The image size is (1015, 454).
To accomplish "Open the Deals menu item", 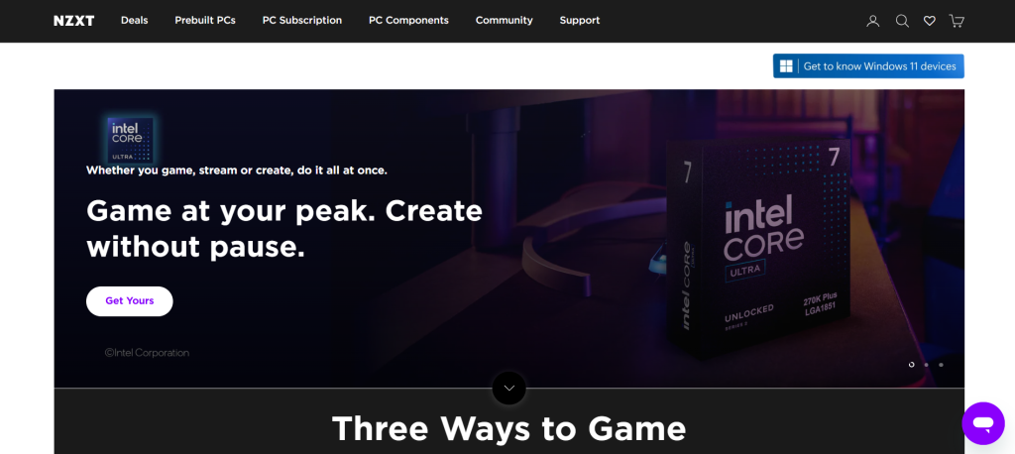I will click(135, 20).
